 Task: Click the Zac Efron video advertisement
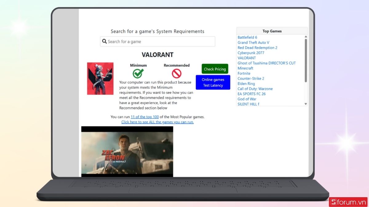(x=127, y=151)
